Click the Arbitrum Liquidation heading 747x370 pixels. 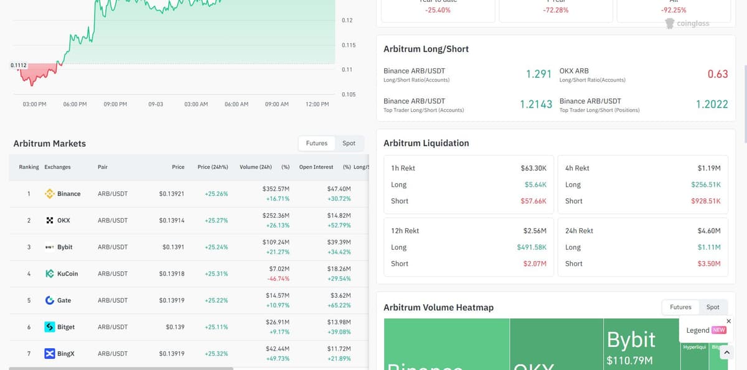click(x=426, y=143)
